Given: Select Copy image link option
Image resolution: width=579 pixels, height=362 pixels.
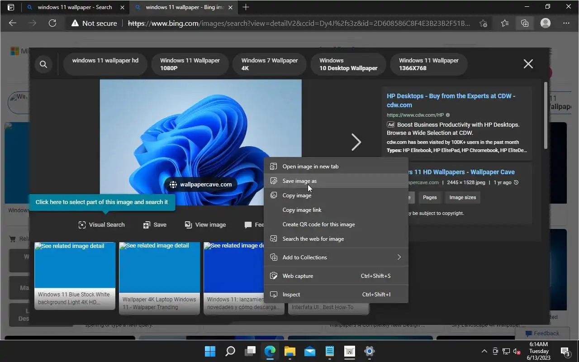Looking at the screenshot, I should click(x=336, y=210).
